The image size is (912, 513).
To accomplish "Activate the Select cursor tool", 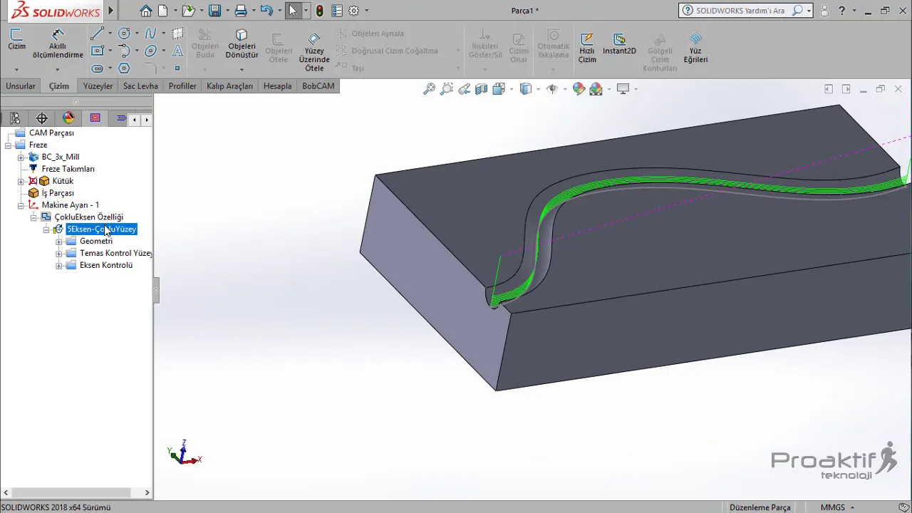I will click(x=293, y=11).
